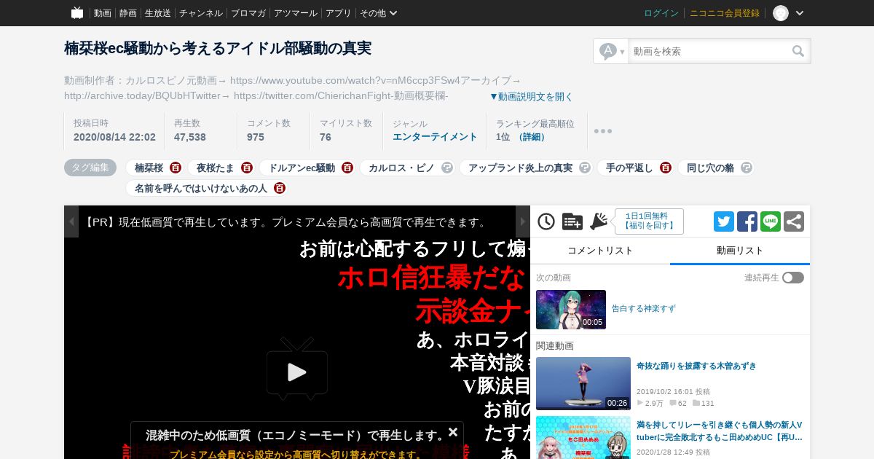Switch to the 動画リスト tab
This screenshot has width=874, height=459.
(740, 251)
